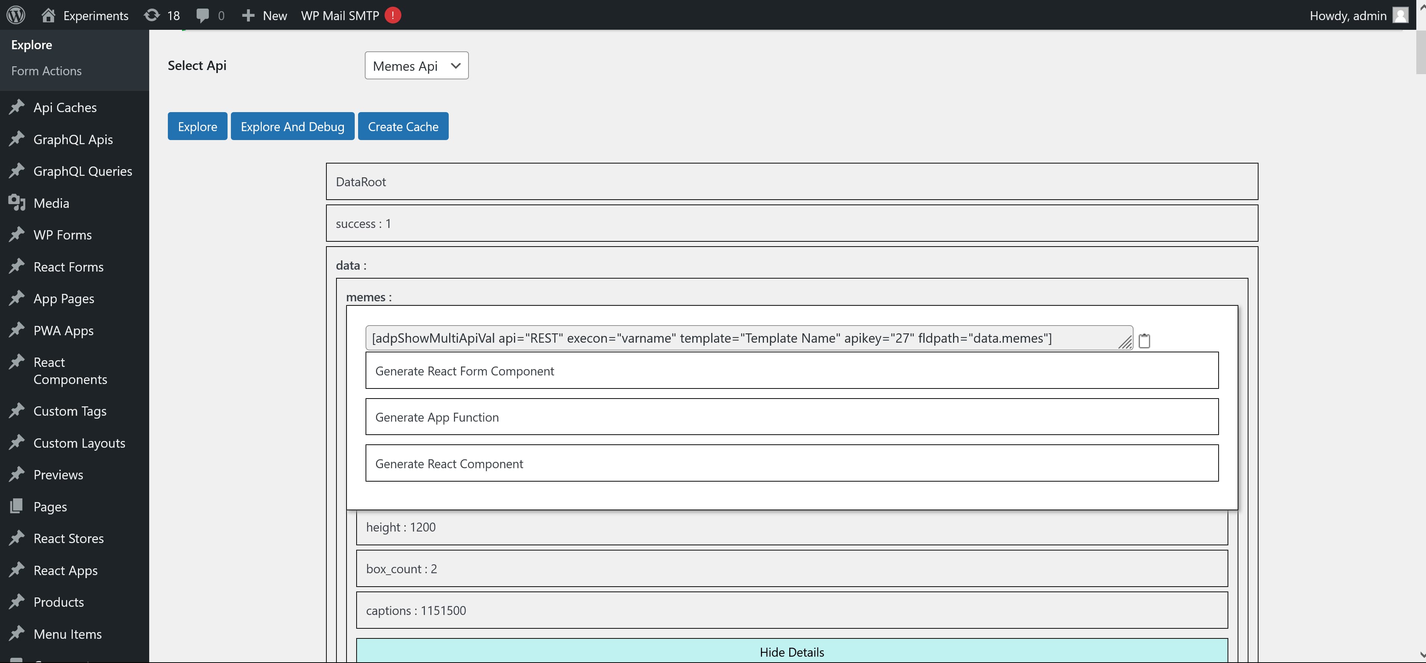Click the home icon beside Experiments

[48, 15]
